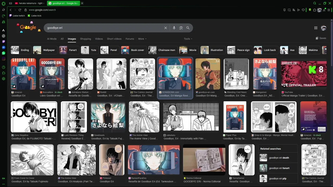Reload the current page

(20, 10)
